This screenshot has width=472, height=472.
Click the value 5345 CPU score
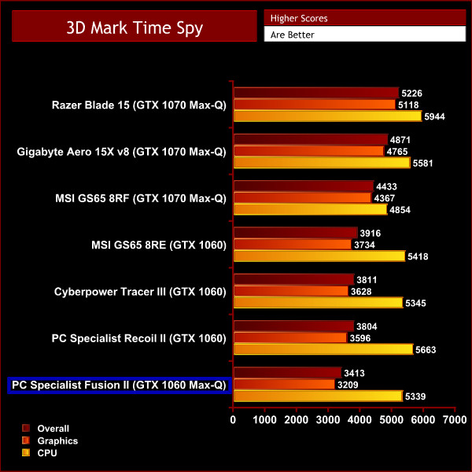(x=415, y=303)
